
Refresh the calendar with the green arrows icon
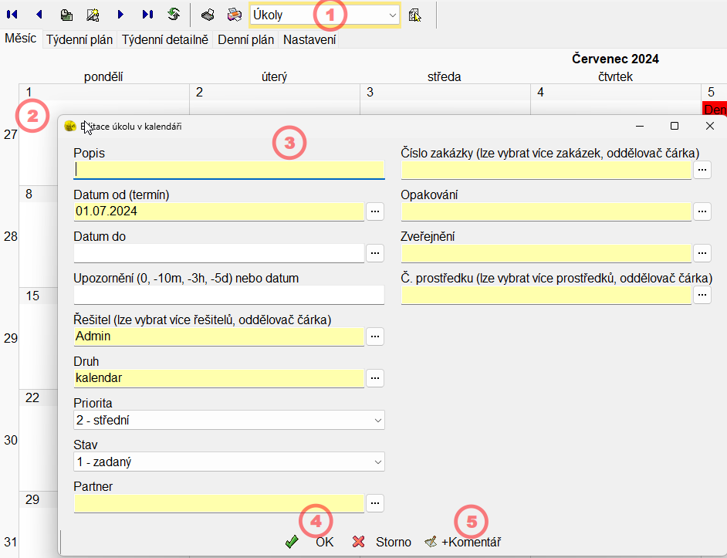click(x=174, y=15)
